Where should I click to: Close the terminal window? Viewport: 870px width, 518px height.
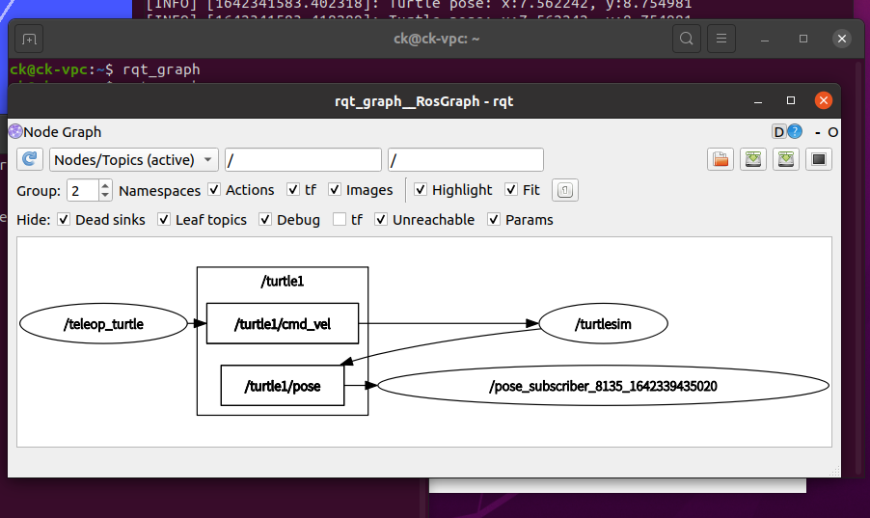[842, 39]
